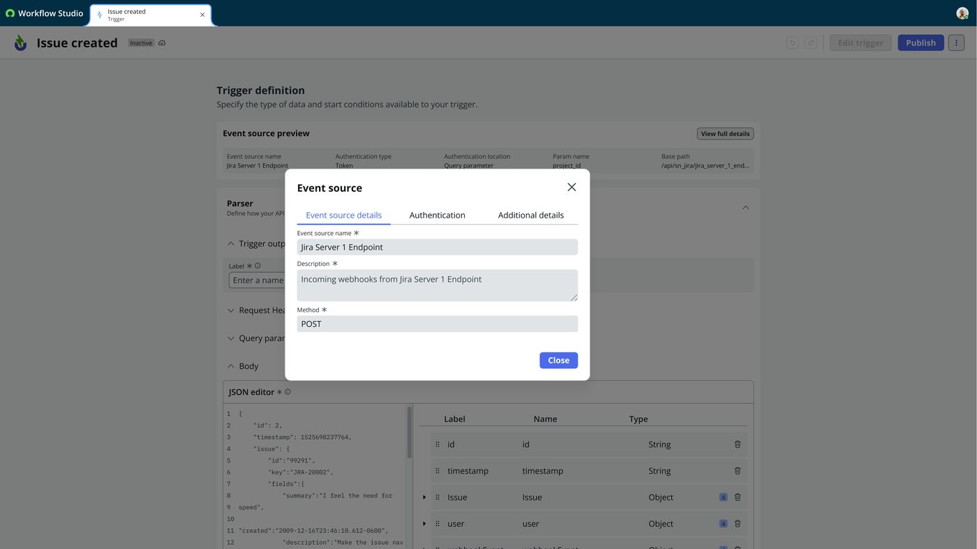Click the Object type in Issue row

tap(661, 497)
